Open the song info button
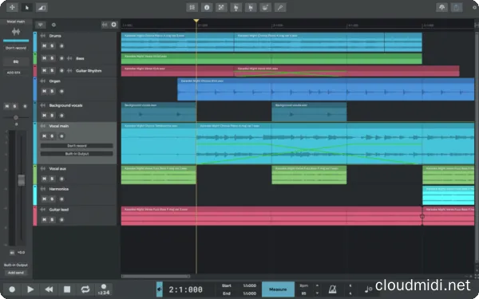 click(x=207, y=7)
